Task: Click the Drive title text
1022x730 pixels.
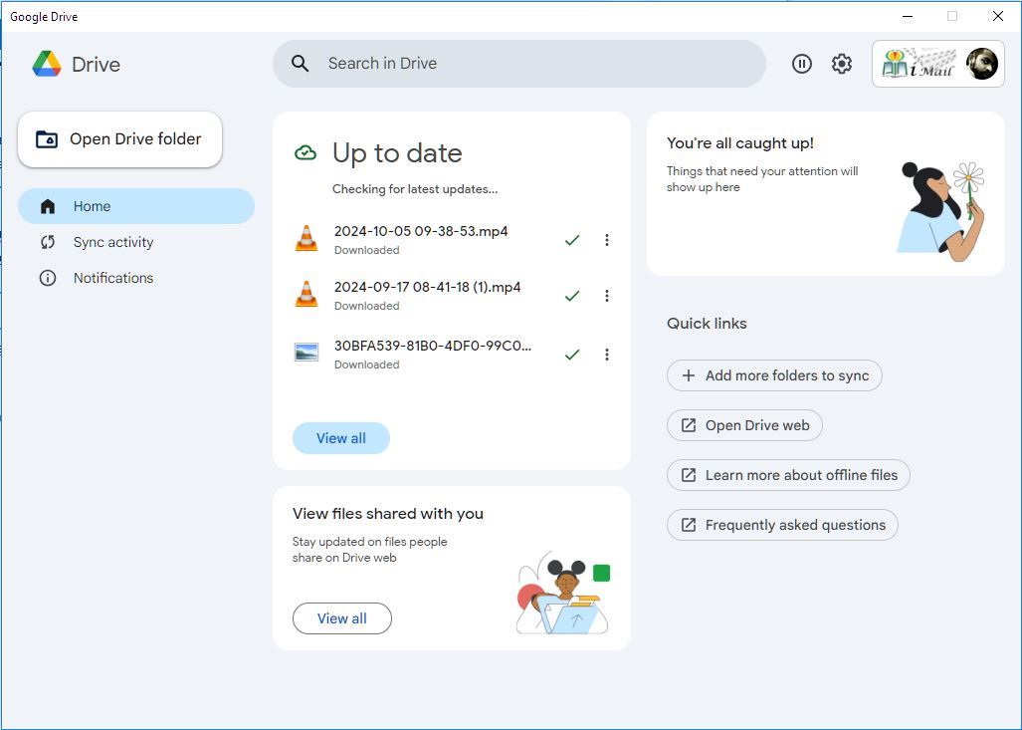Action: (96, 65)
